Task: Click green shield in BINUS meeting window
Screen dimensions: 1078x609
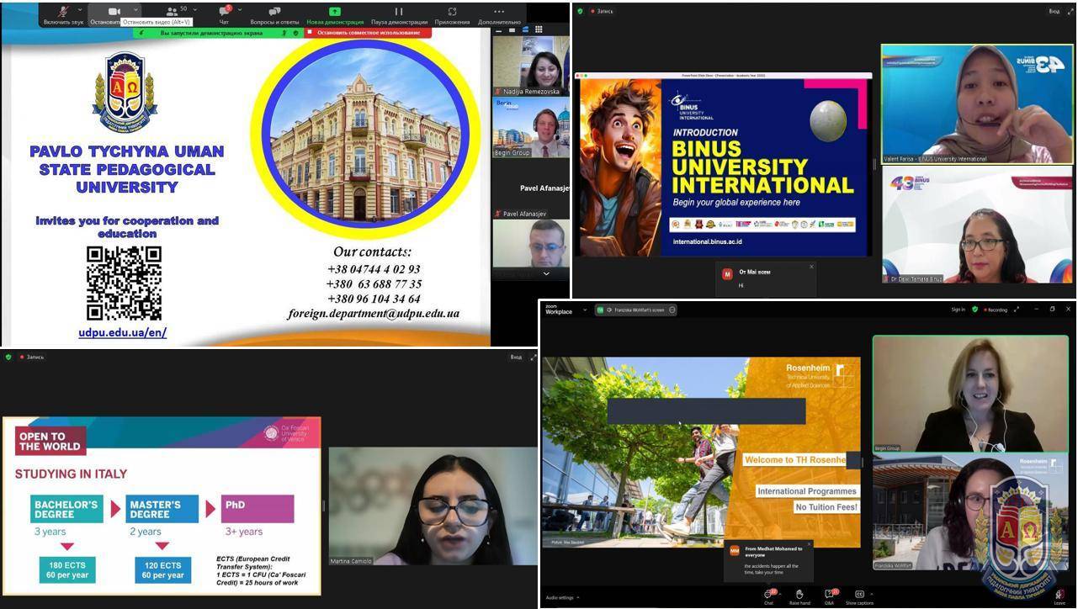Action: click(x=580, y=11)
